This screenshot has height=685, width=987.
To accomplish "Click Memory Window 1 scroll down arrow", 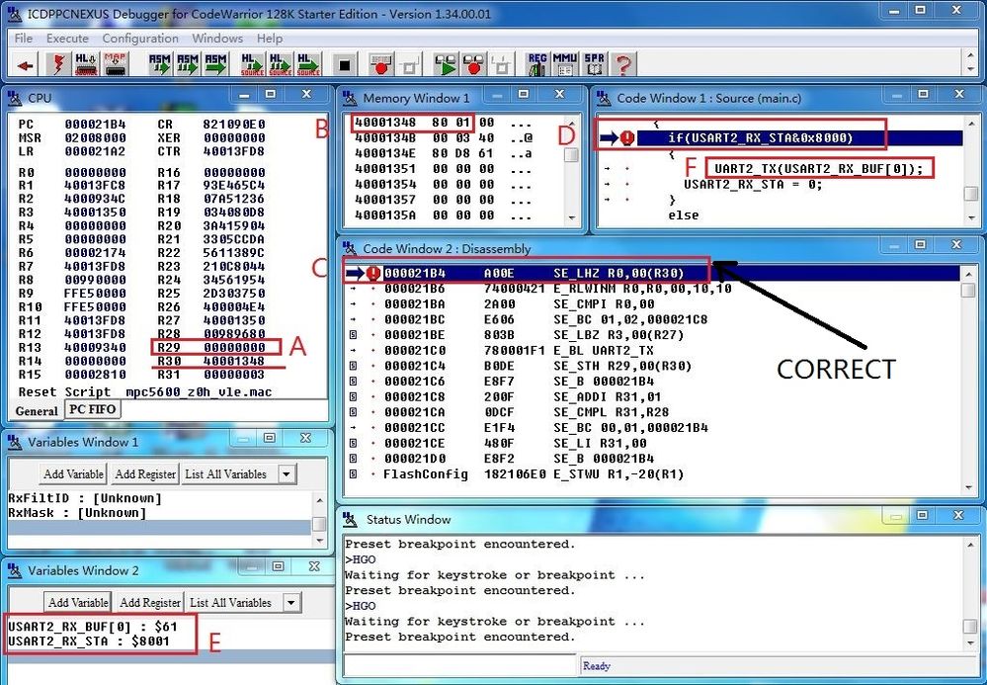I will tap(572, 217).
